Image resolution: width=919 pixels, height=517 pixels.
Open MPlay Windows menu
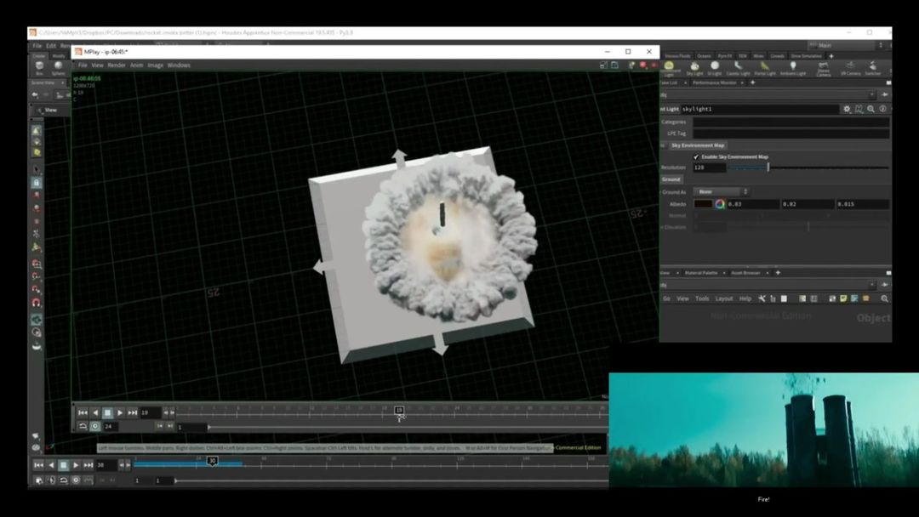coord(179,65)
